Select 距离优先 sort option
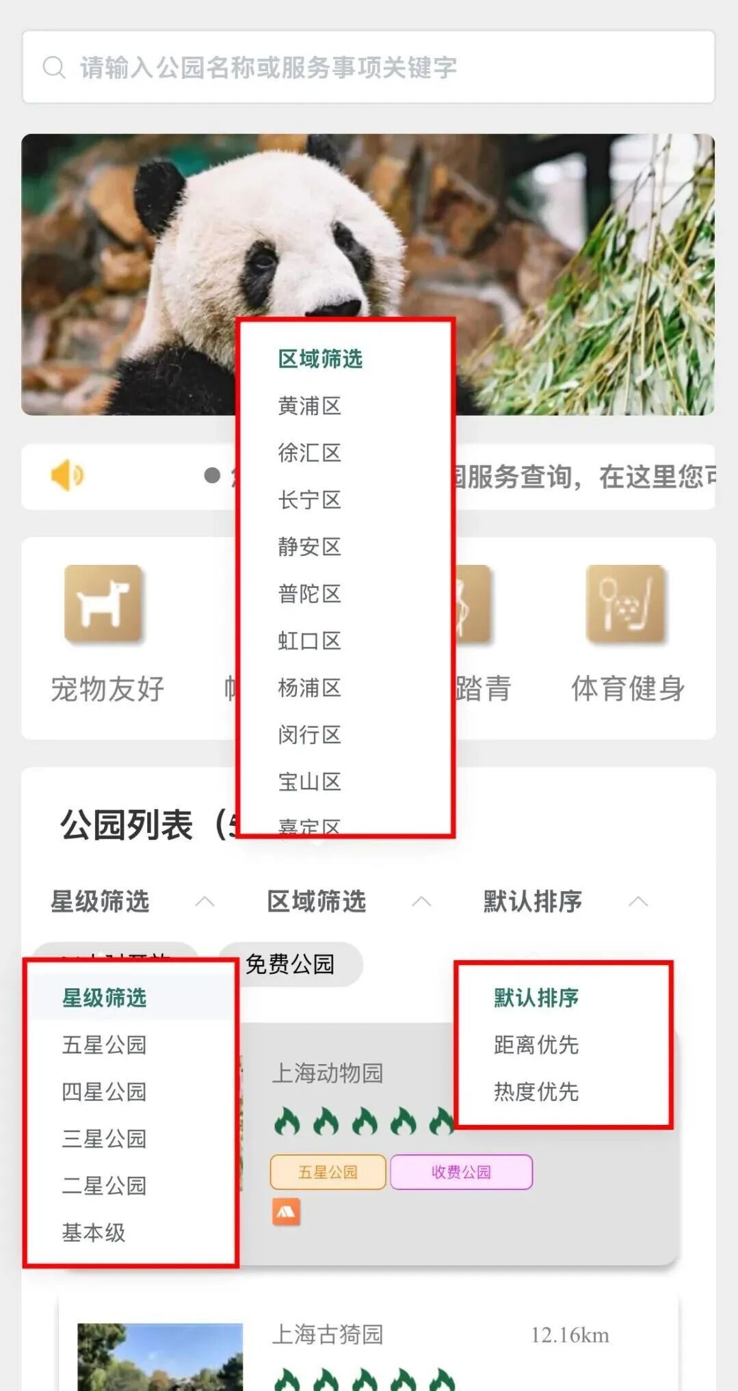The height and width of the screenshot is (1391, 738). click(x=536, y=1044)
